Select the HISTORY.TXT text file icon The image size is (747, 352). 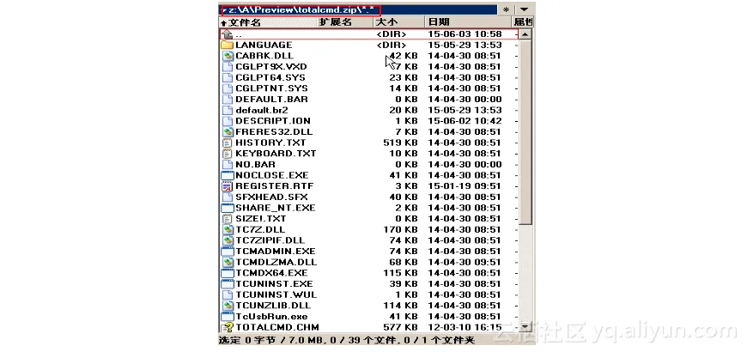(x=228, y=143)
